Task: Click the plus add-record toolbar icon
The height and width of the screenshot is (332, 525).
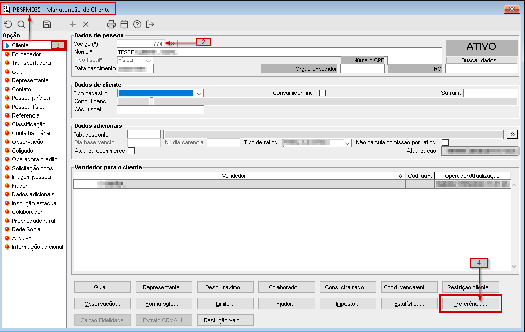Action: coord(73,24)
